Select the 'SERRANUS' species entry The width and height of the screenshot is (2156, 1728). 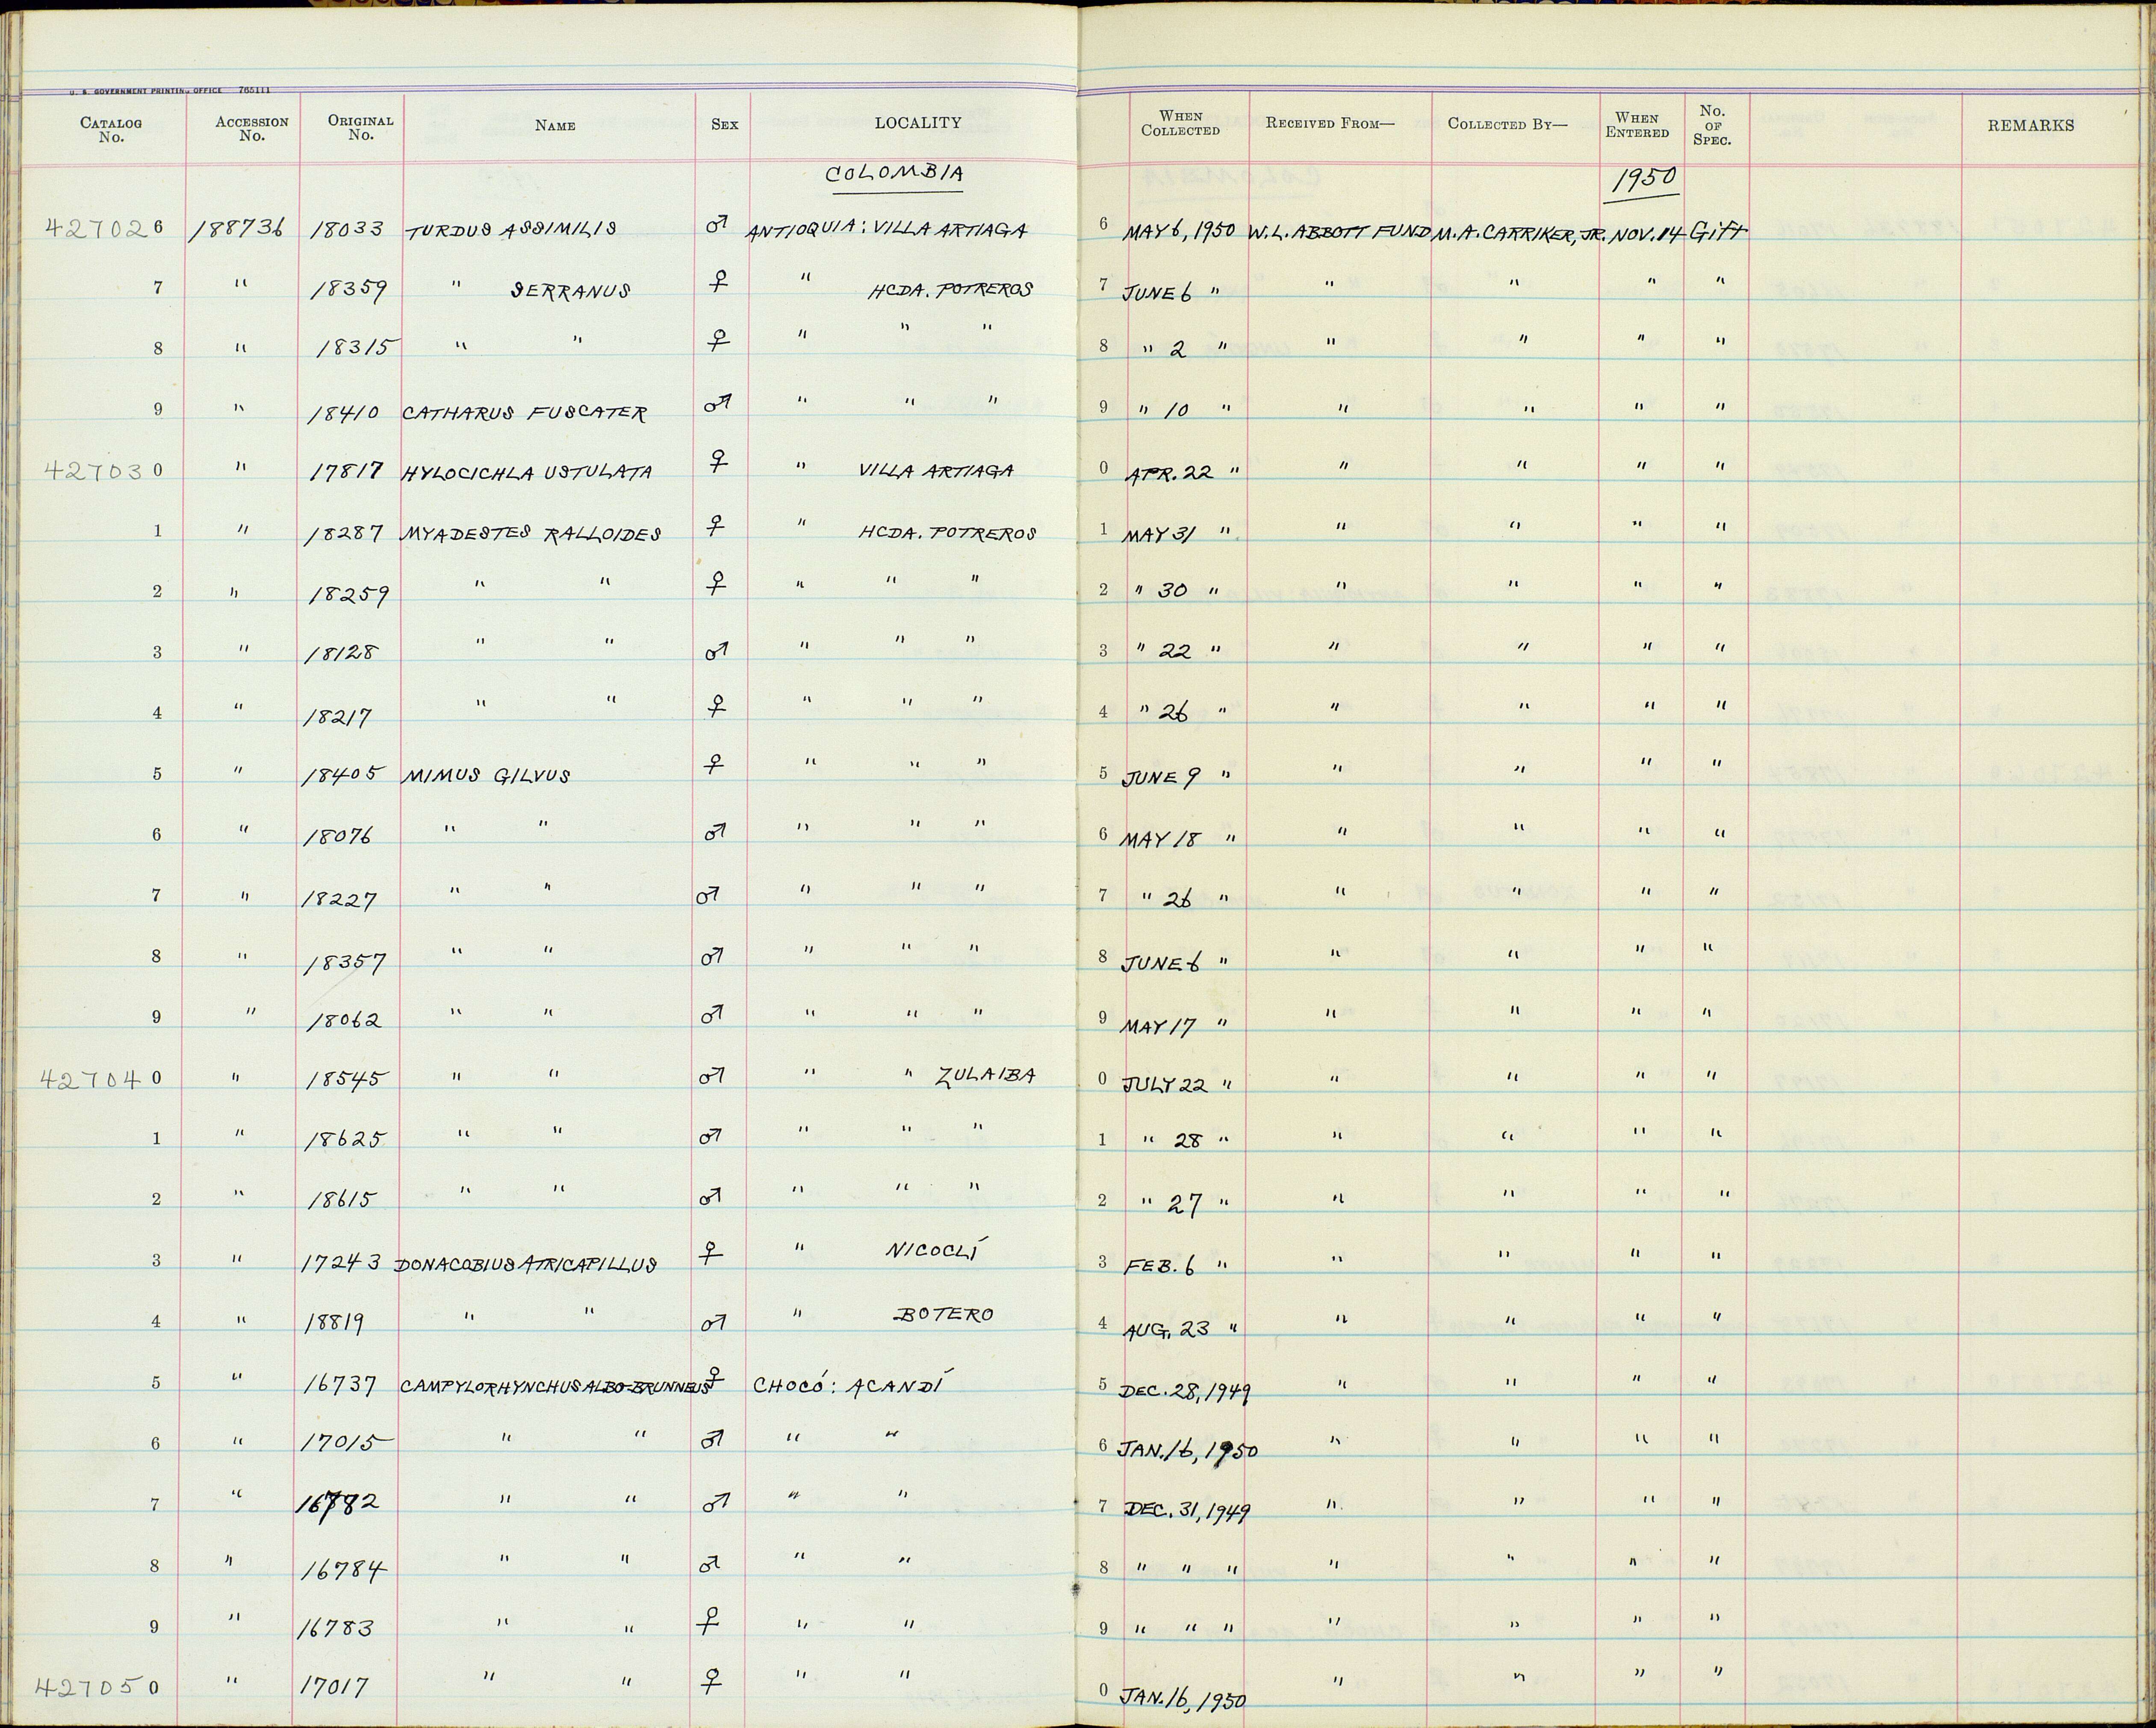571,291
